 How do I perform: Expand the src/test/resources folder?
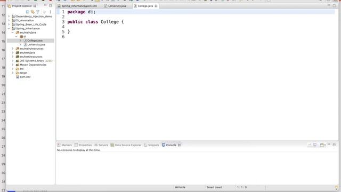[x=13, y=57]
